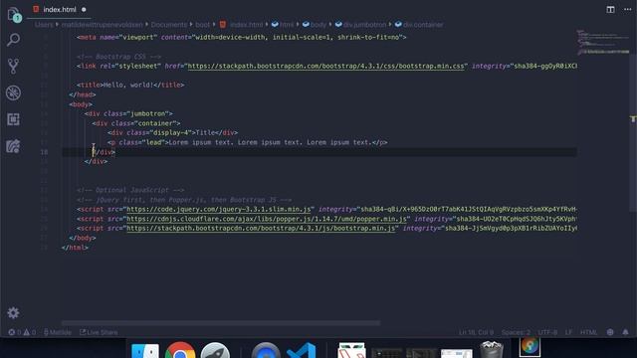Click the code minimap preview
Image resolution: width=637 pixels, height=358 pixels.
tap(603, 42)
